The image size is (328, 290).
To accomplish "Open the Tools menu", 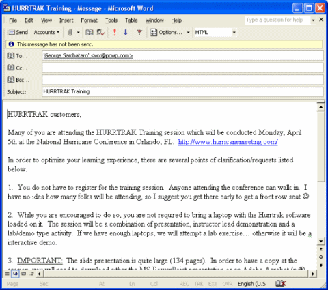I will pyautogui.click(x=111, y=20).
